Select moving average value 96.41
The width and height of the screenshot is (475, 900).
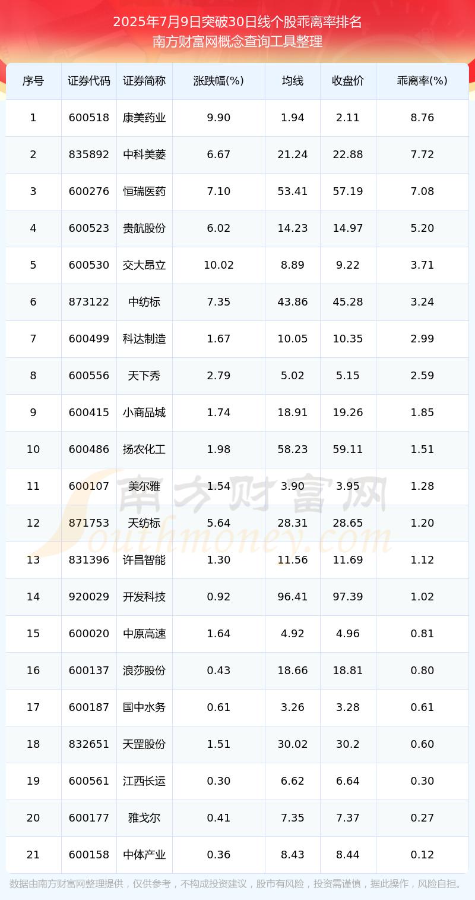[x=293, y=597]
